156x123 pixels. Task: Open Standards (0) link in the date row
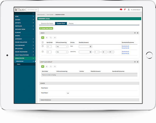[x=125, y=46]
